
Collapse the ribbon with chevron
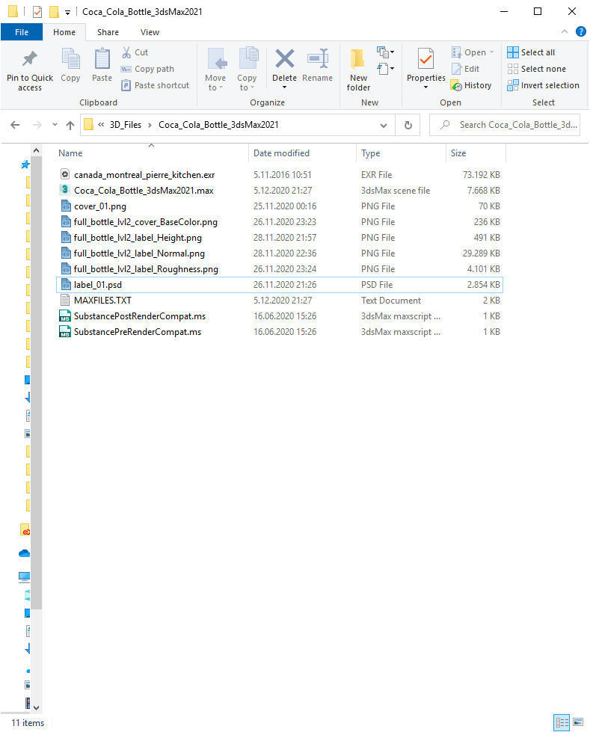coord(565,31)
